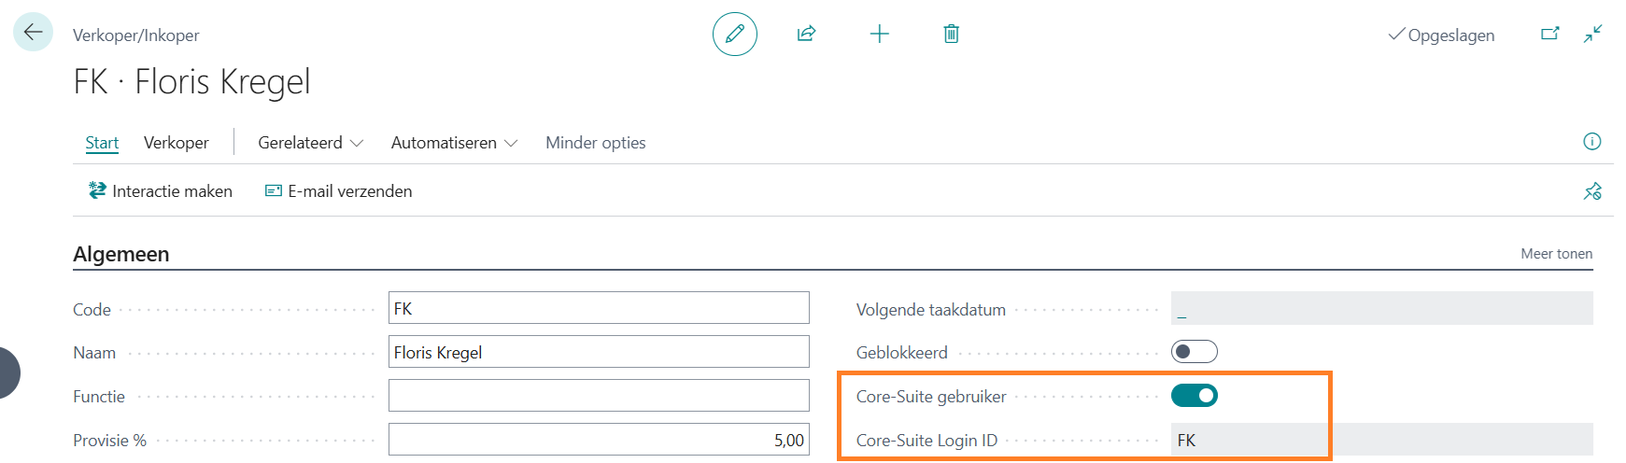Viewport: 1626px width, 463px height.
Task: Open record in new window icon
Action: (x=1549, y=35)
